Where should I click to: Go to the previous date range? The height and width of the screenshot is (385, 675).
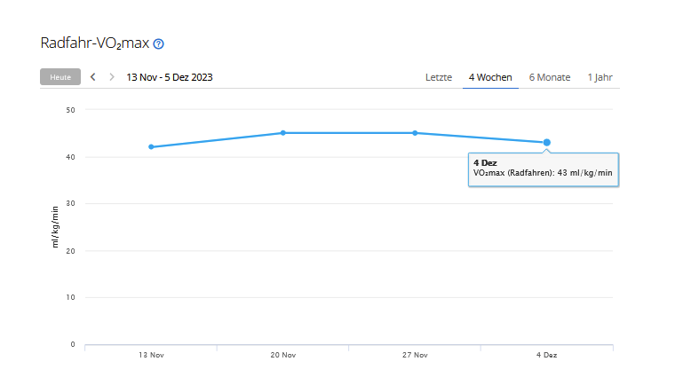pyautogui.click(x=92, y=77)
